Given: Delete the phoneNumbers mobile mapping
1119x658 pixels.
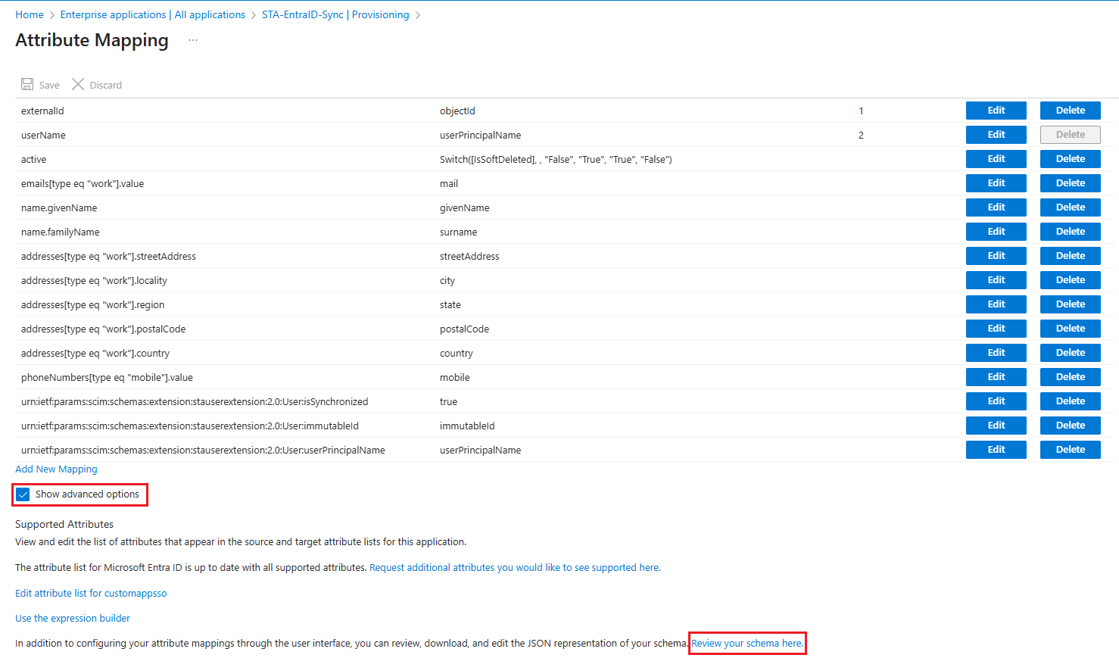Looking at the screenshot, I should 1070,377.
